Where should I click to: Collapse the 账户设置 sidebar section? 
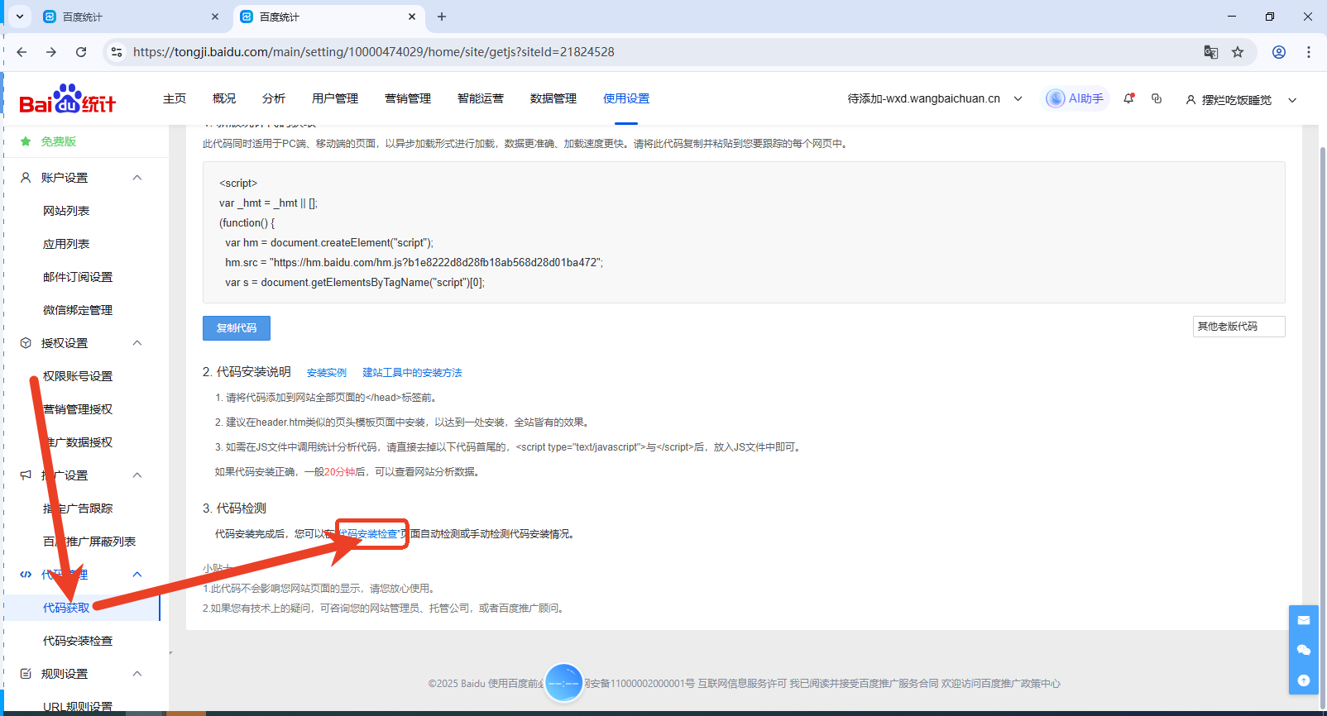(137, 178)
